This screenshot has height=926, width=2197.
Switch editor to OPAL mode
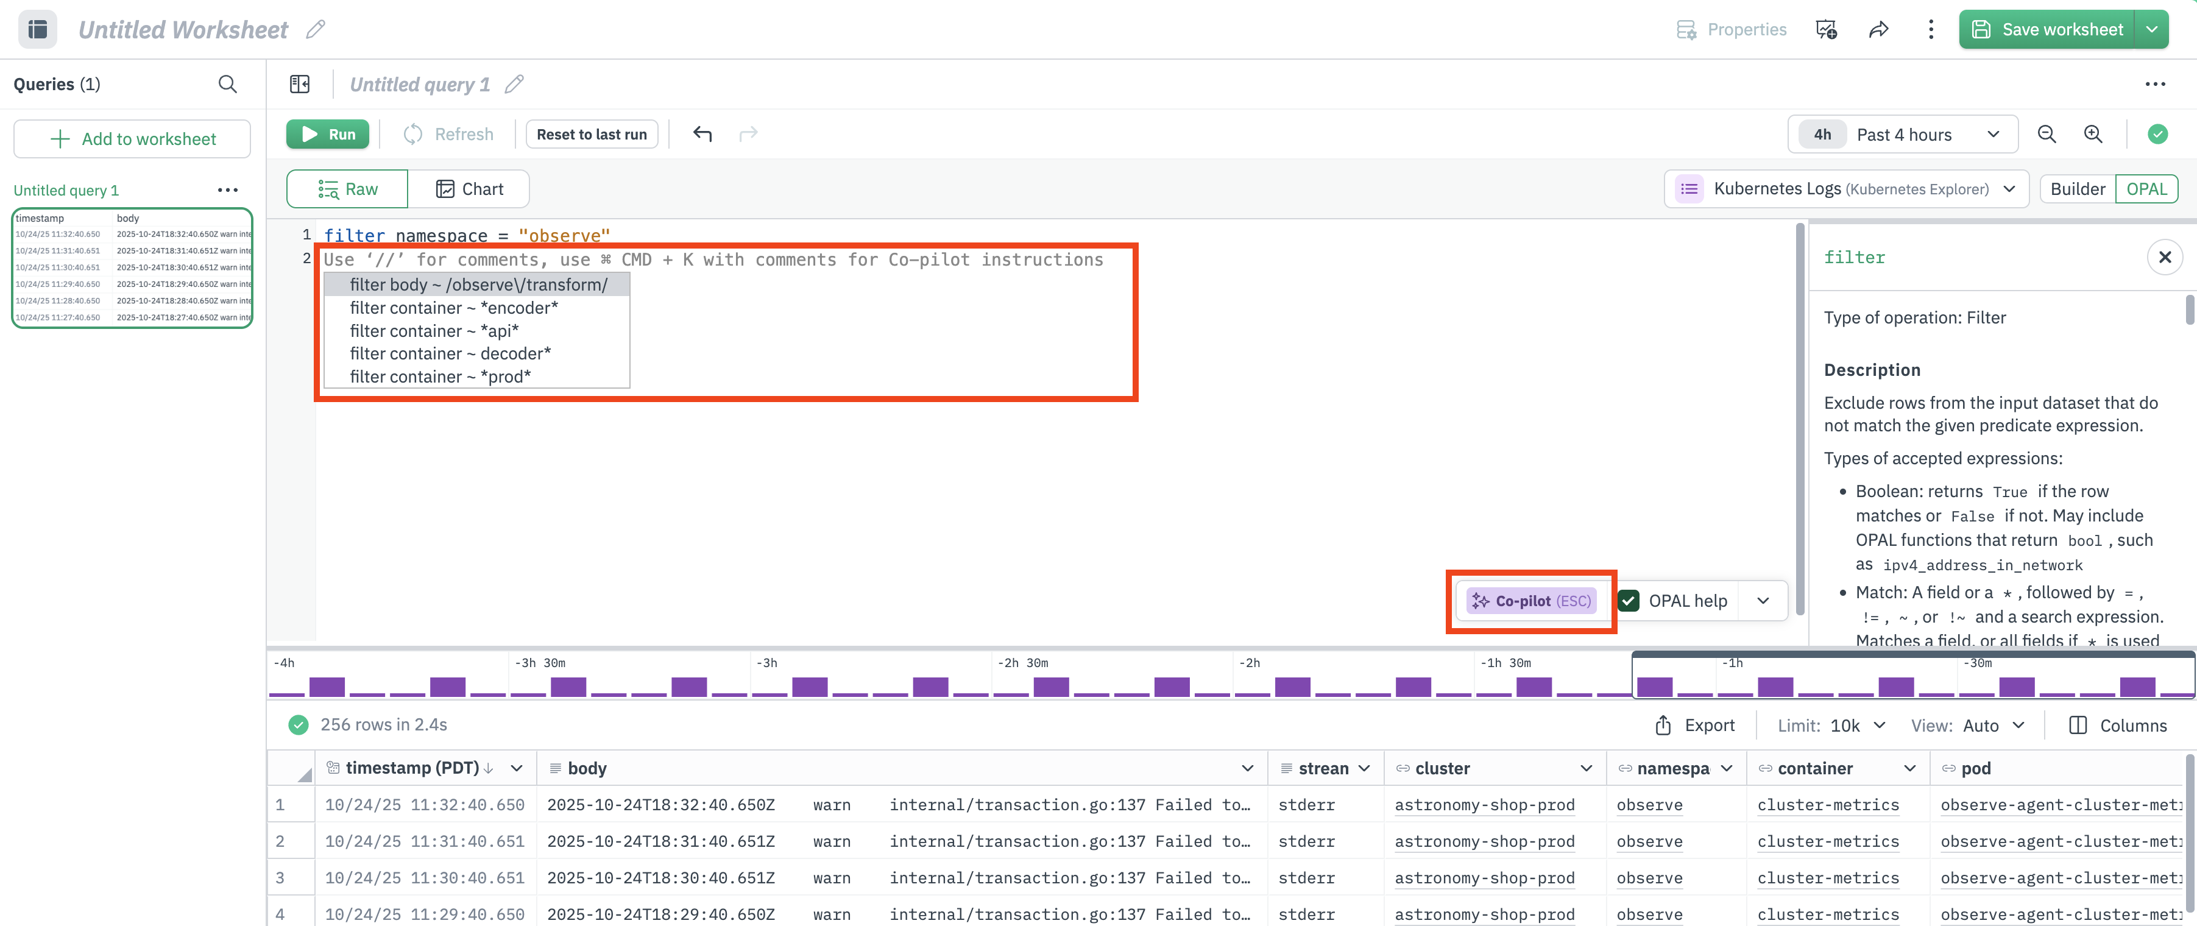coord(2146,188)
